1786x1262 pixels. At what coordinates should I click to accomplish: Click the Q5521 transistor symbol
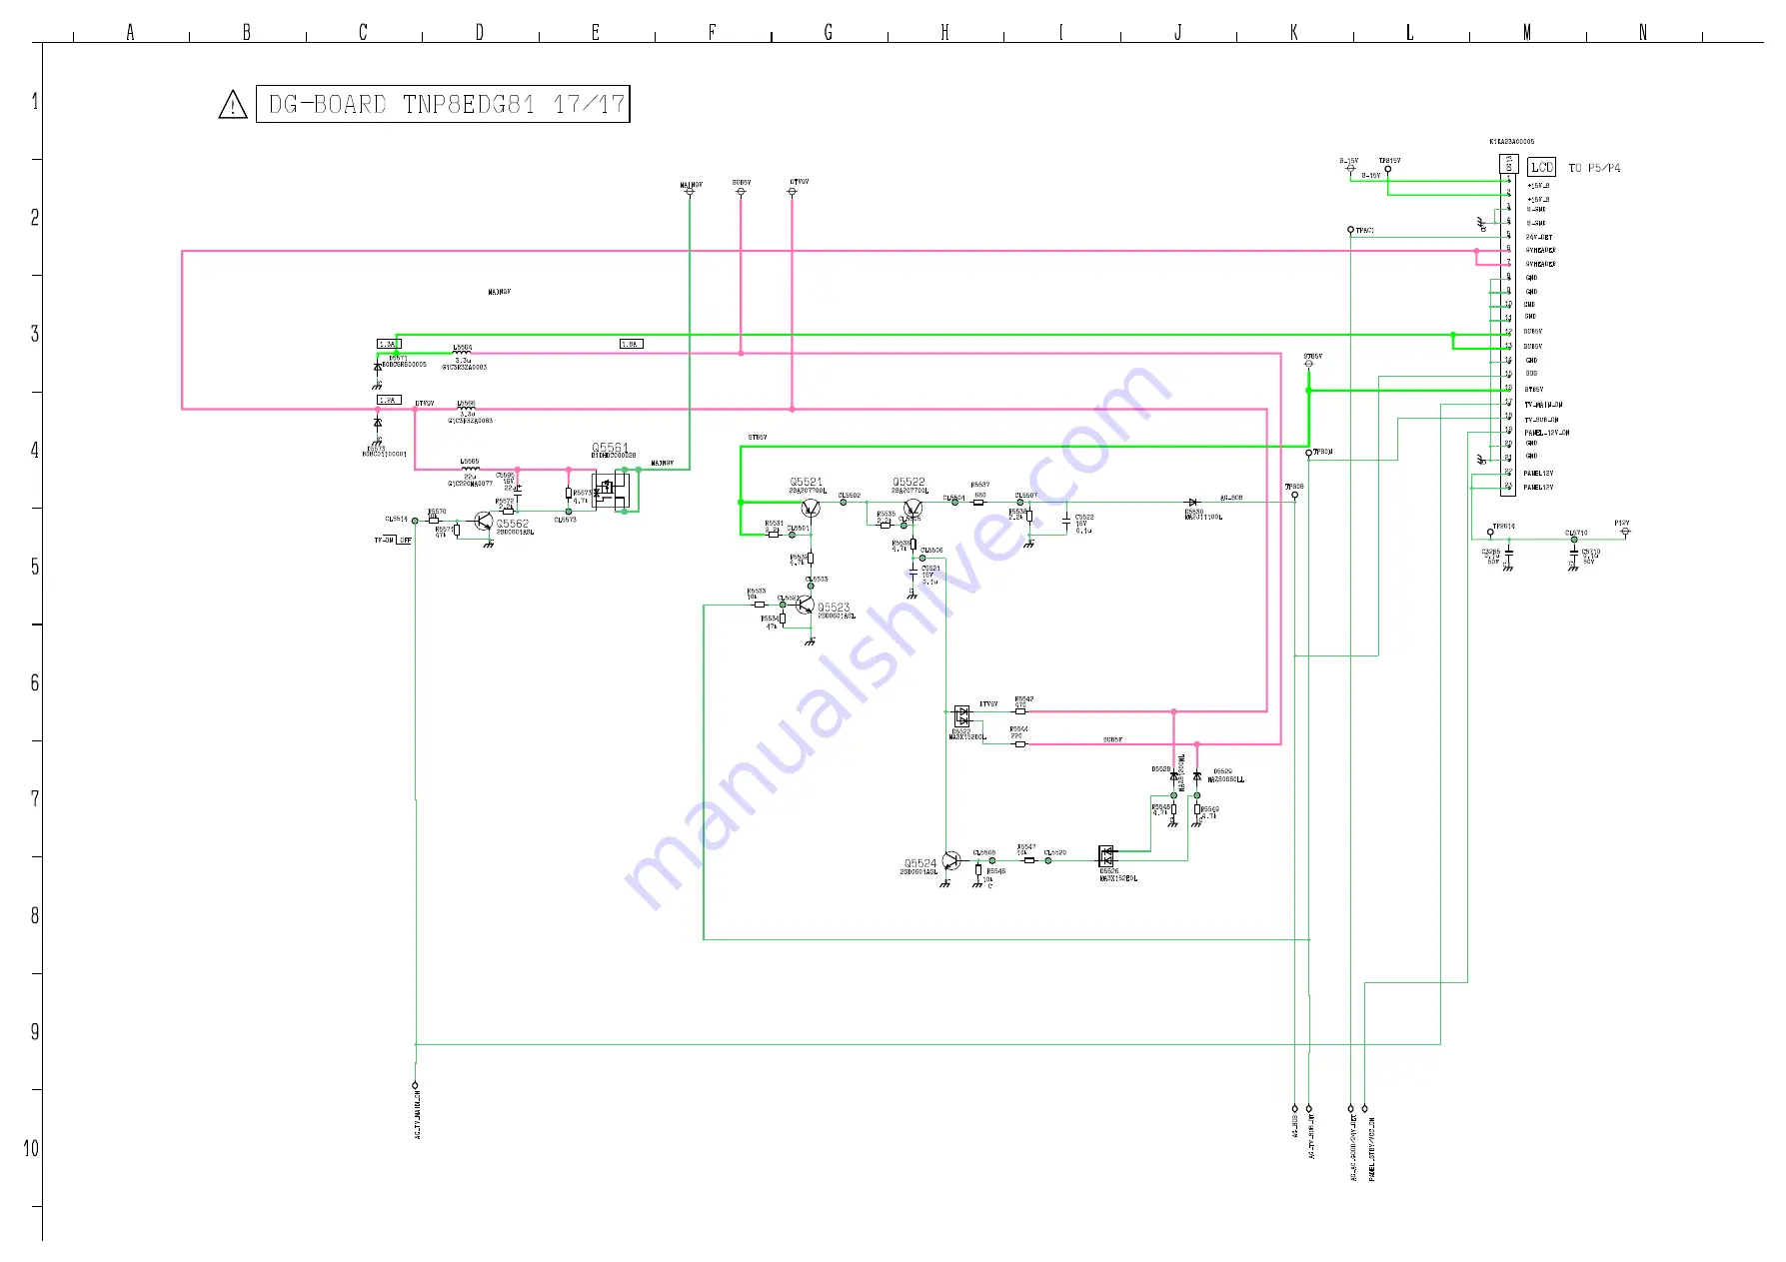(811, 508)
